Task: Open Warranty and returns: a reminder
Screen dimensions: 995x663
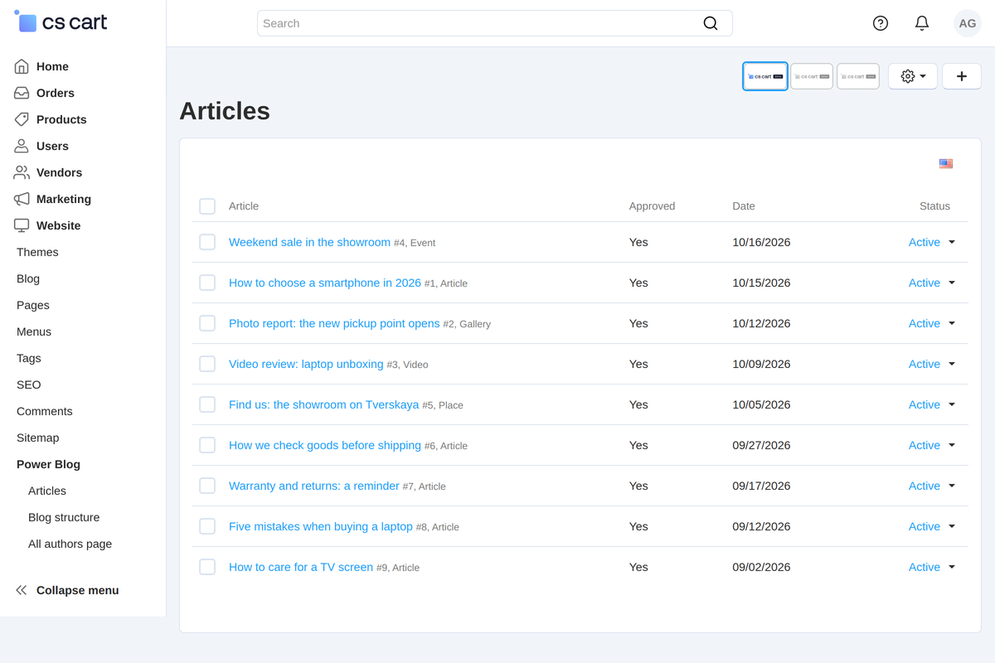Action: click(314, 486)
